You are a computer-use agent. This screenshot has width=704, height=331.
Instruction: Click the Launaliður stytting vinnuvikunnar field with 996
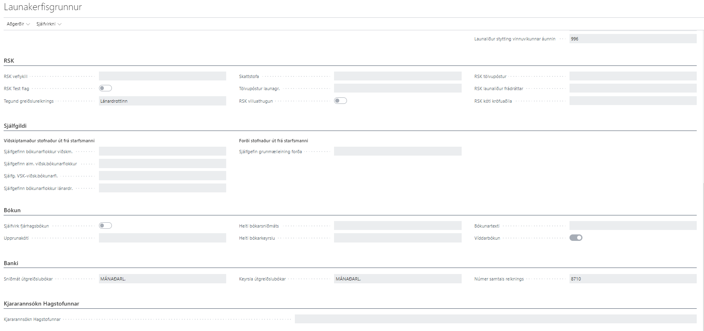[x=633, y=39]
